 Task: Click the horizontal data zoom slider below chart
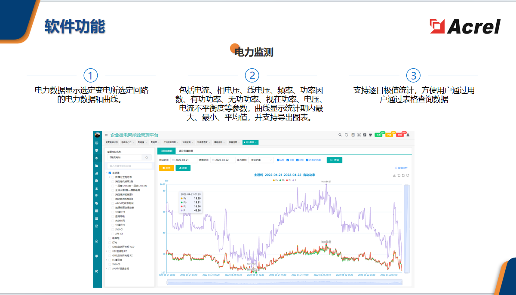284,282
